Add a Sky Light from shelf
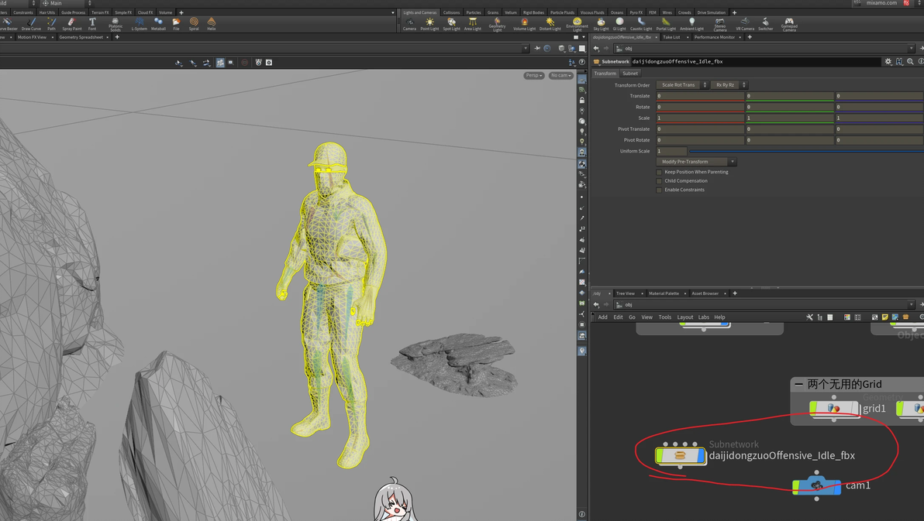The width and height of the screenshot is (924, 521). (601, 24)
